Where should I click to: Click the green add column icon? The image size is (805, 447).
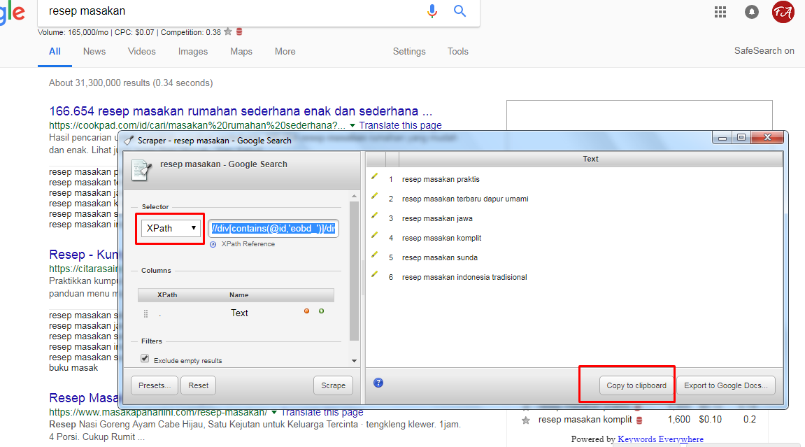(x=322, y=311)
